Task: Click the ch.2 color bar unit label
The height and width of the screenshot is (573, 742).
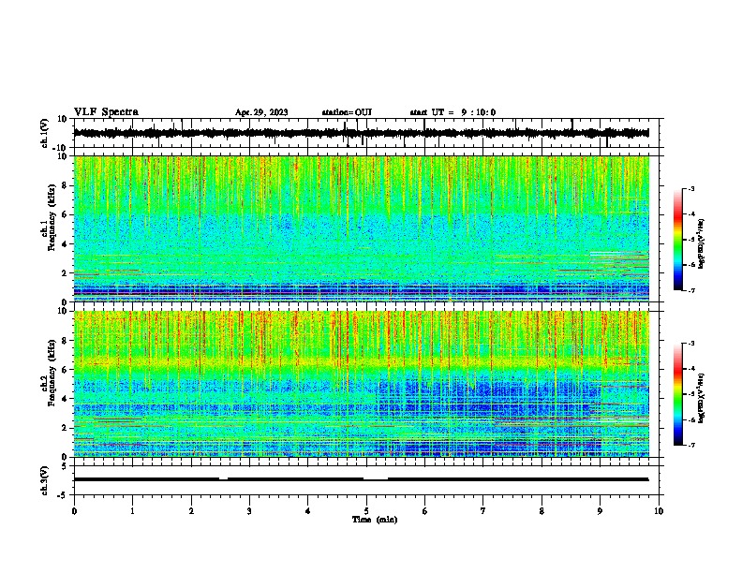Action: [x=702, y=399]
